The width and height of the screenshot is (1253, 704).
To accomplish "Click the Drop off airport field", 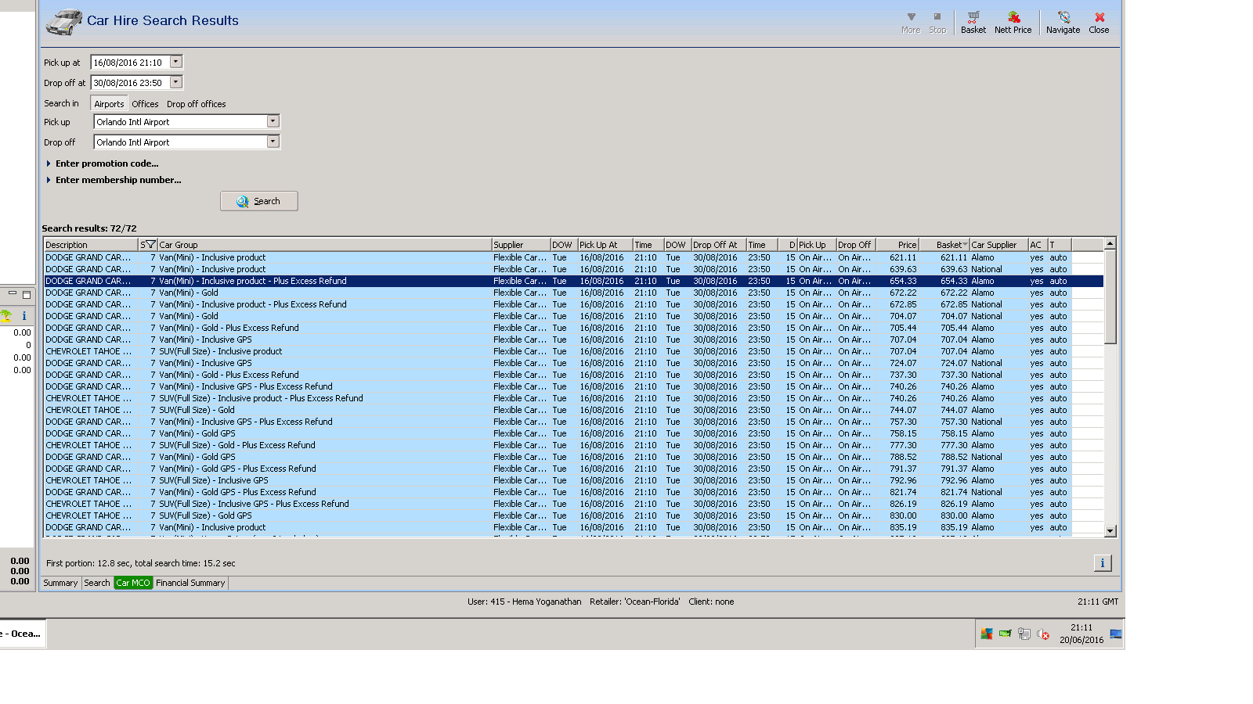I will click(181, 142).
